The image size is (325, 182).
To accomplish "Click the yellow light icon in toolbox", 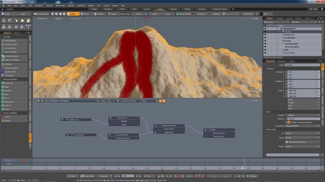I will click(x=22, y=20).
